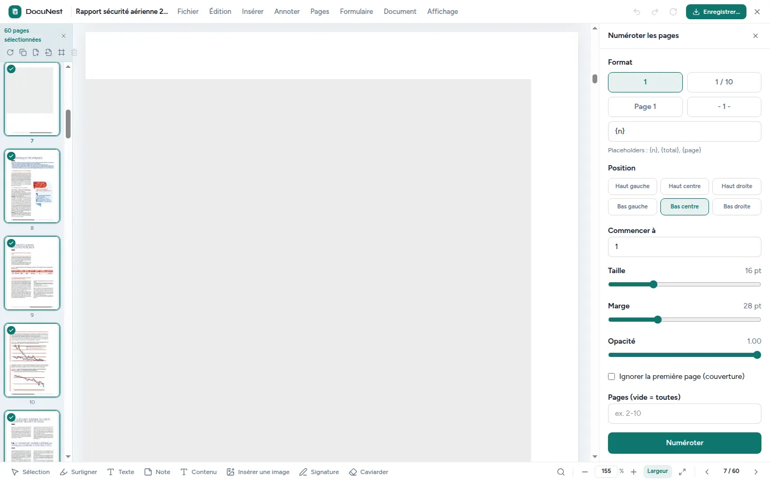Go to the next page
The image size is (770, 481).
coord(756,472)
